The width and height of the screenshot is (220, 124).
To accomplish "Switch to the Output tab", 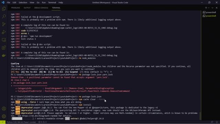I will (x=27, y=8).
